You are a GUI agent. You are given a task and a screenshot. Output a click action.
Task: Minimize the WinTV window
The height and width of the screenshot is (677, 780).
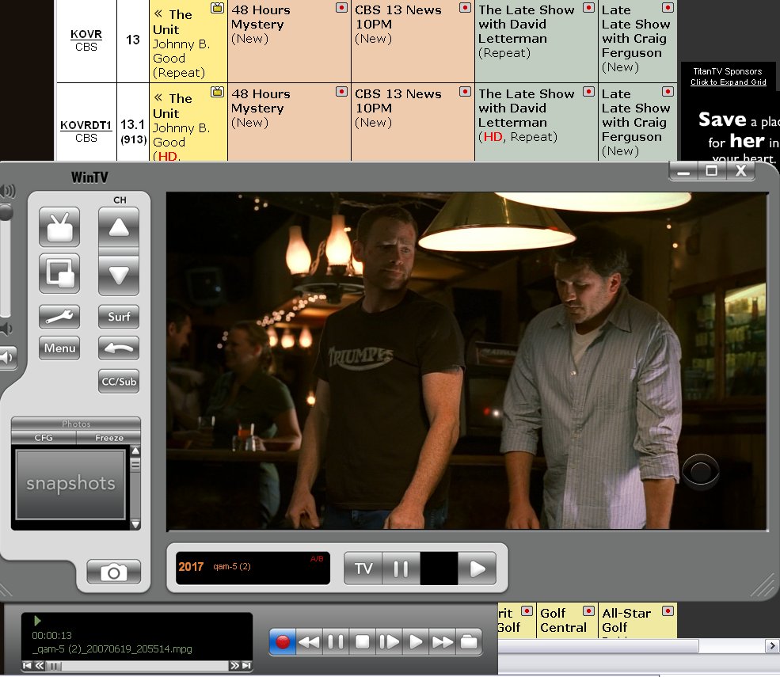pos(683,172)
